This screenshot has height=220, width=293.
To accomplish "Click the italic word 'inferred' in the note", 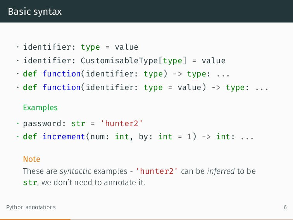I will click(x=221, y=171).
